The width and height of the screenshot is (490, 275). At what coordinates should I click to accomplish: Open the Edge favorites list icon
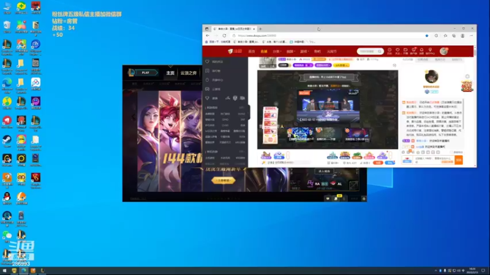(445, 35)
